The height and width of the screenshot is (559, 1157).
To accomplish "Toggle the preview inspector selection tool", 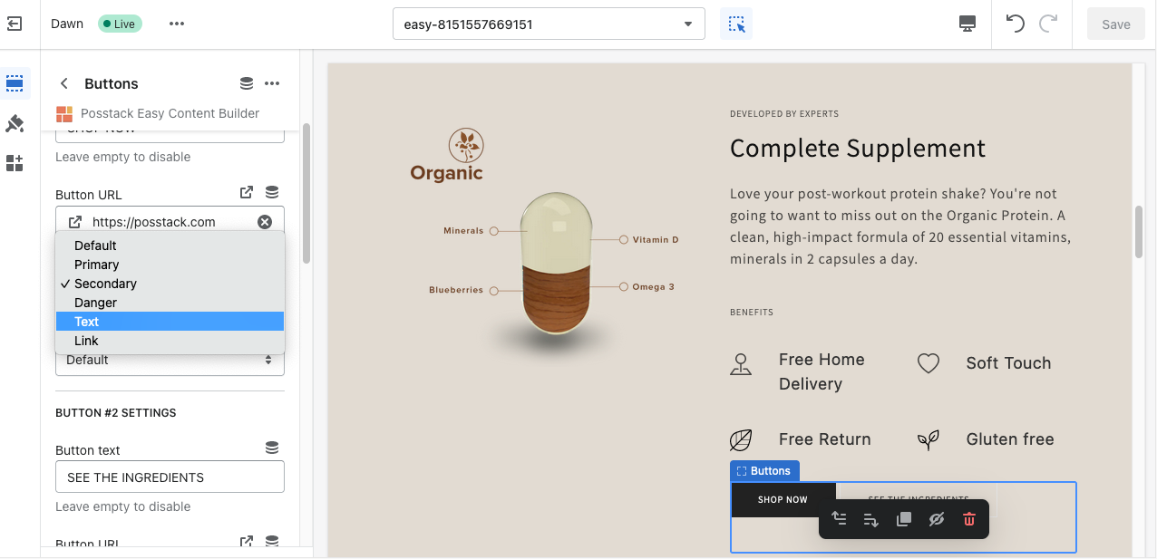I will 736,24.
